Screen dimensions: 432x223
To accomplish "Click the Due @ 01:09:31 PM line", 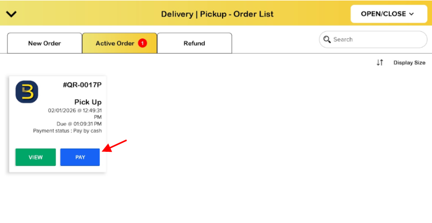I will point(79,124).
